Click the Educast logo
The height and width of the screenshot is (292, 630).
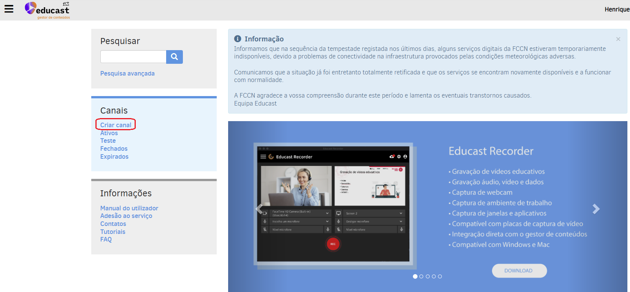[47, 10]
